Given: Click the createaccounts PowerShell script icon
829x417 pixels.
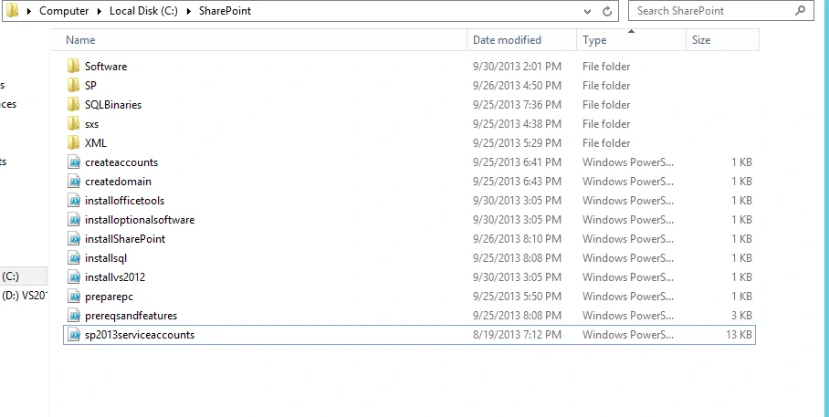Looking at the screenshot, I should coord(74,162).
